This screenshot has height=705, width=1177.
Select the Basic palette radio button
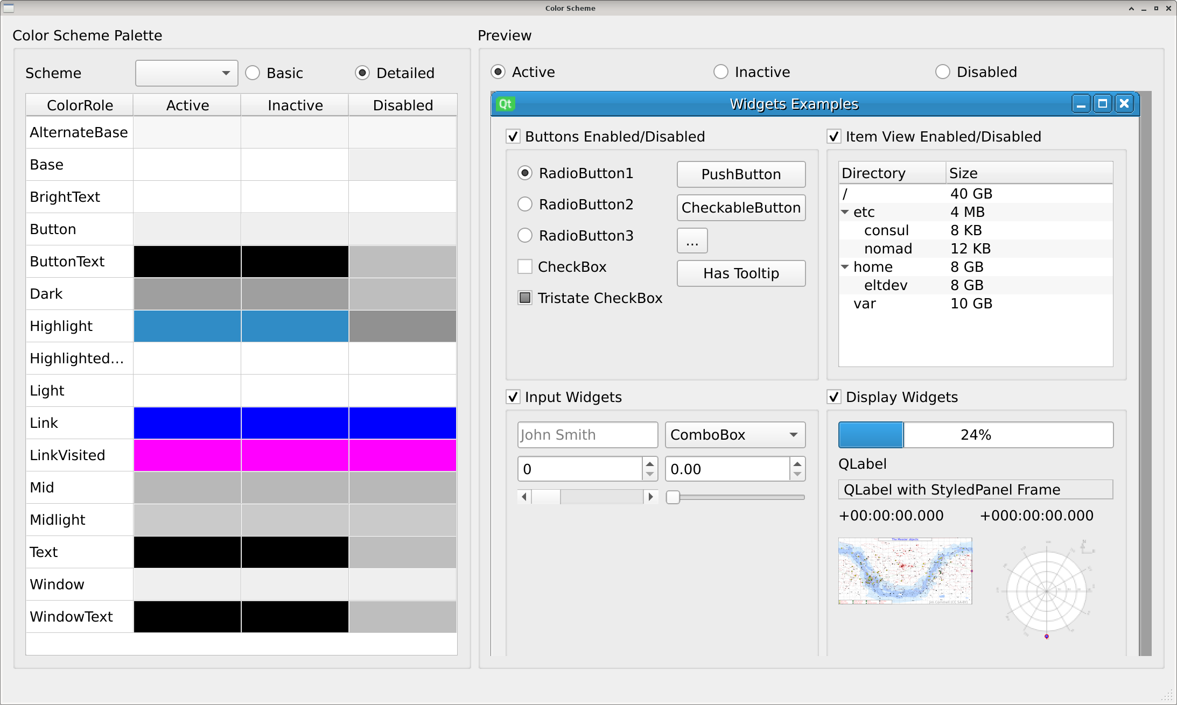click(x=253, y=73)
